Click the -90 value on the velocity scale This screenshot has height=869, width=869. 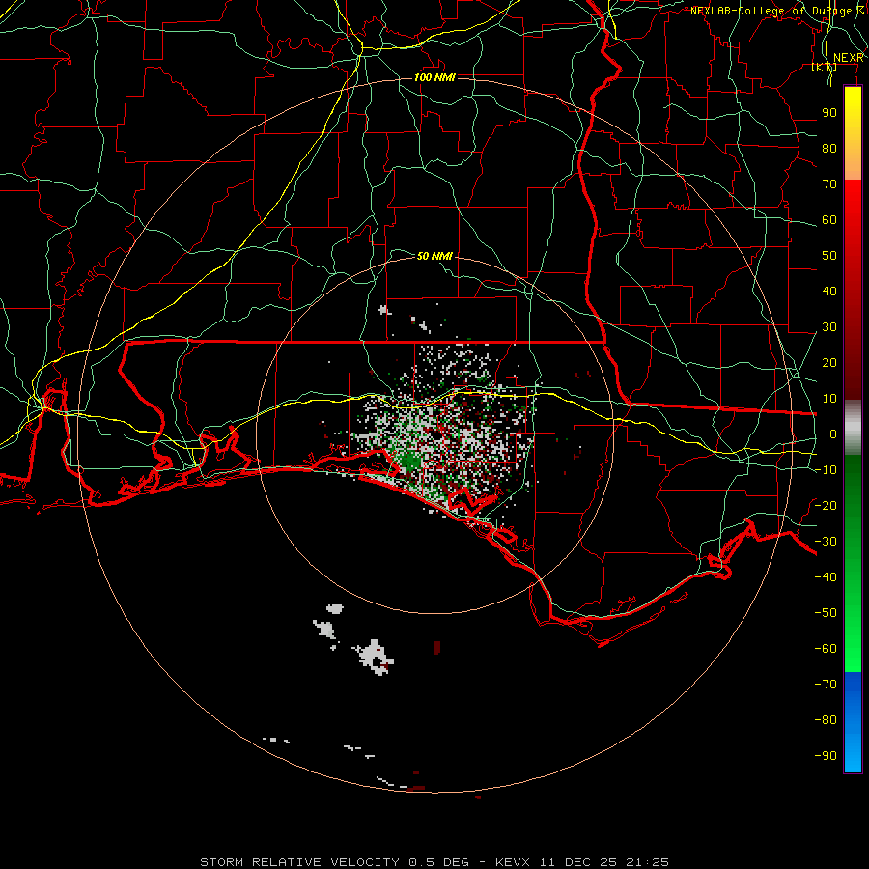(826, 756)
